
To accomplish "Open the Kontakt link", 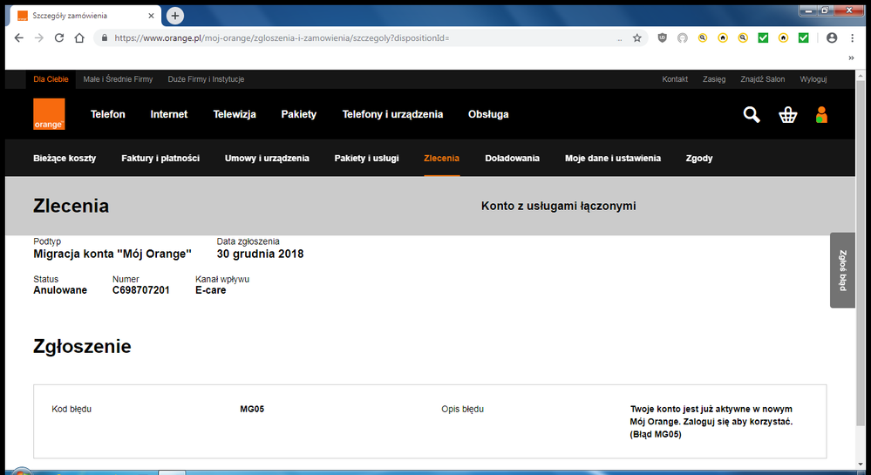I will 675,79.
